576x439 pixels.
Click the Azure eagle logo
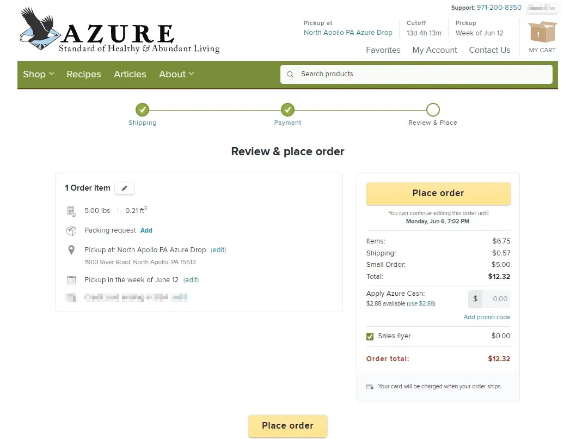tap(39, 28)
